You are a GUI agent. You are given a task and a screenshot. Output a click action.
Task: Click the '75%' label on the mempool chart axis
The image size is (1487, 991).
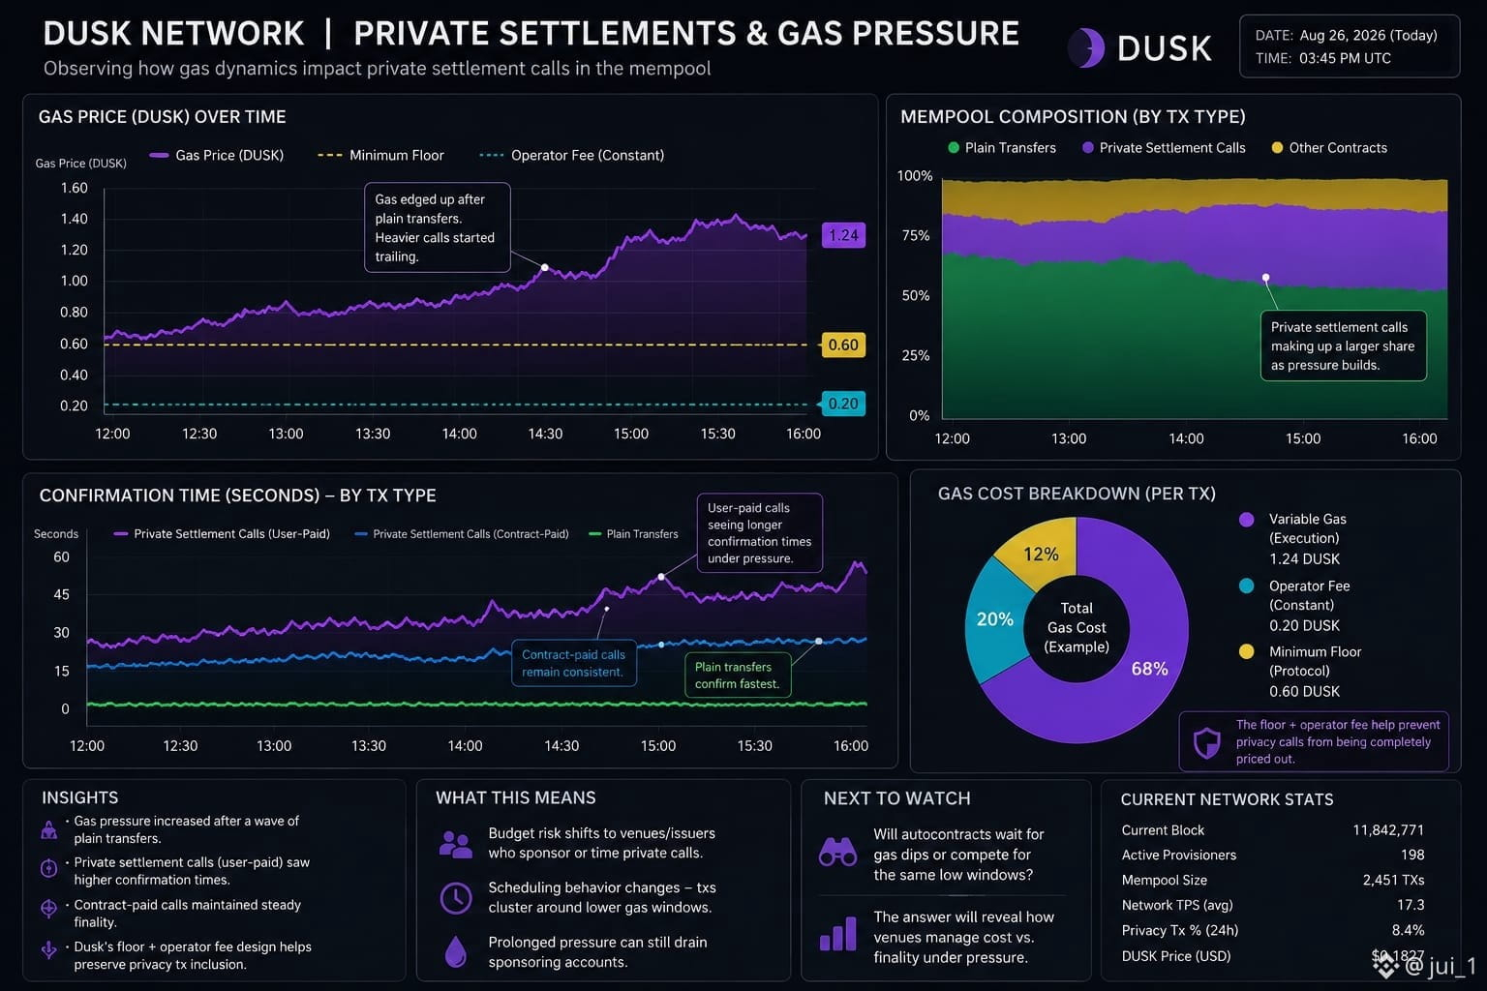[x=916, y=236]
